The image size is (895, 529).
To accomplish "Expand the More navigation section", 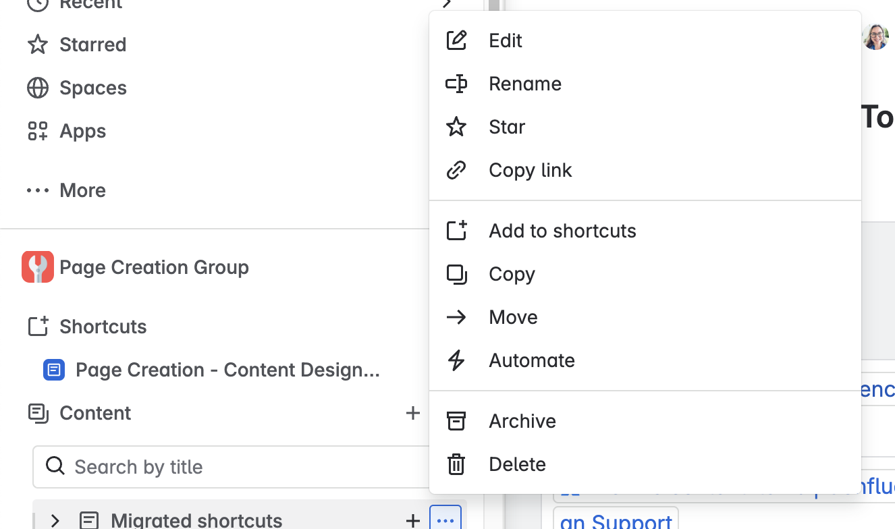I will [66, 190].
